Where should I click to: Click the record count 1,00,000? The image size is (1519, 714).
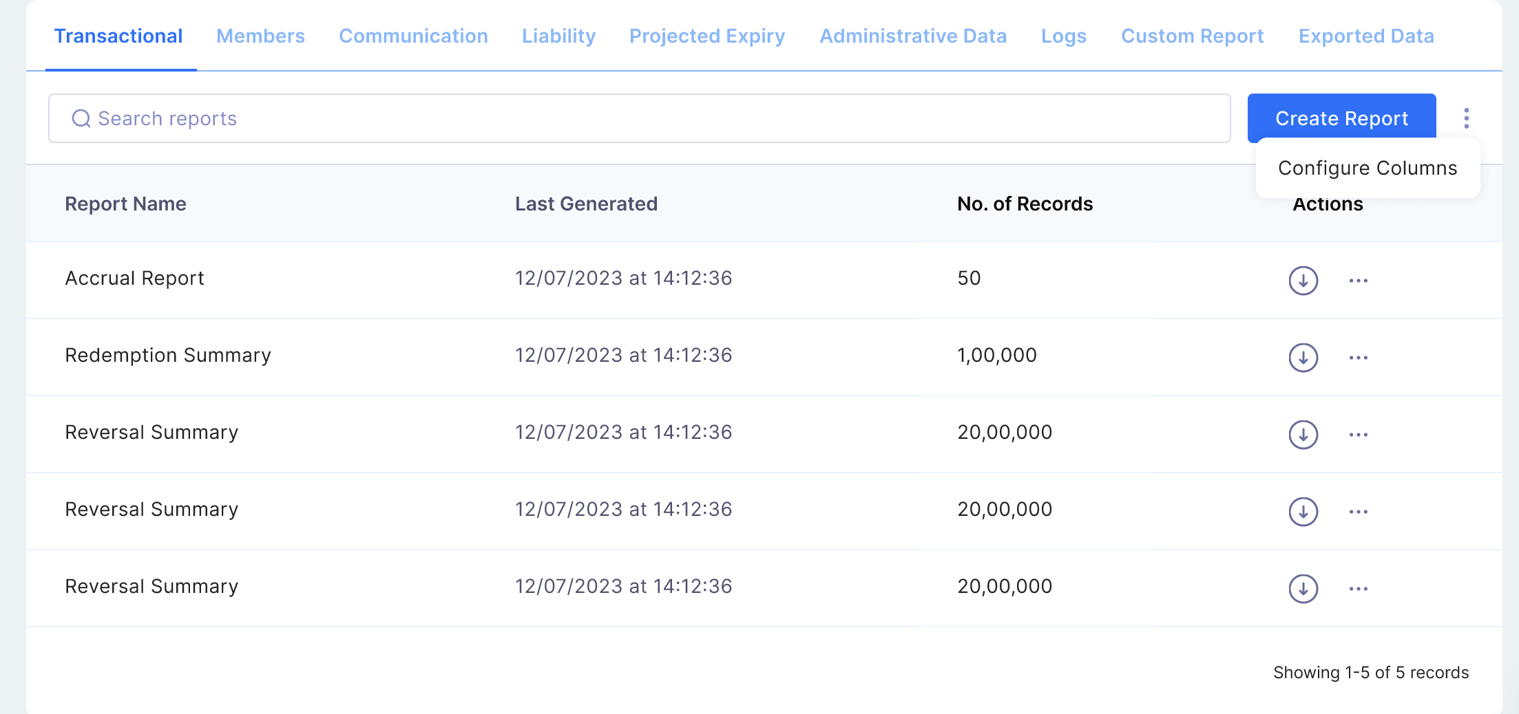(996, 355)
